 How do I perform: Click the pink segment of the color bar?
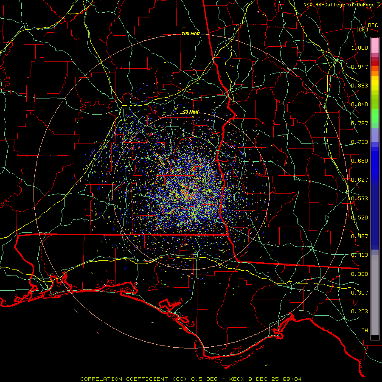coord(375,45)
